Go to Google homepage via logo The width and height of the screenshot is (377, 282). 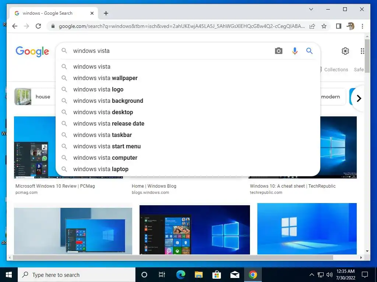click(x=32, y=51)
